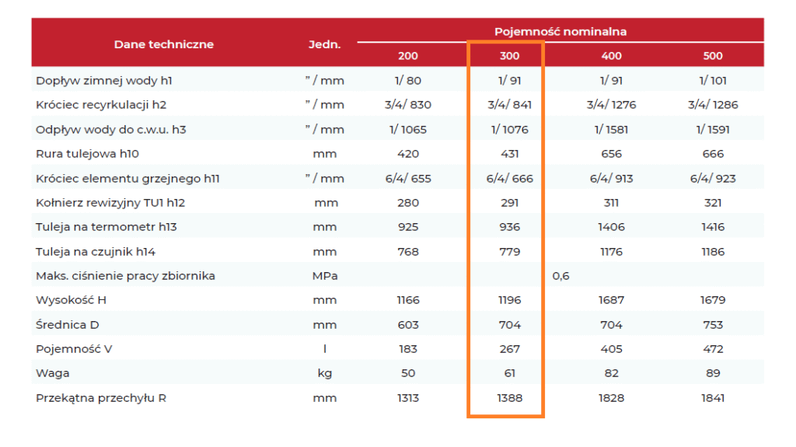The height and width of the screenshot is (447, 796).
Task: Click the value '656' in Rura tulejowa row
Action: point(611,153)
